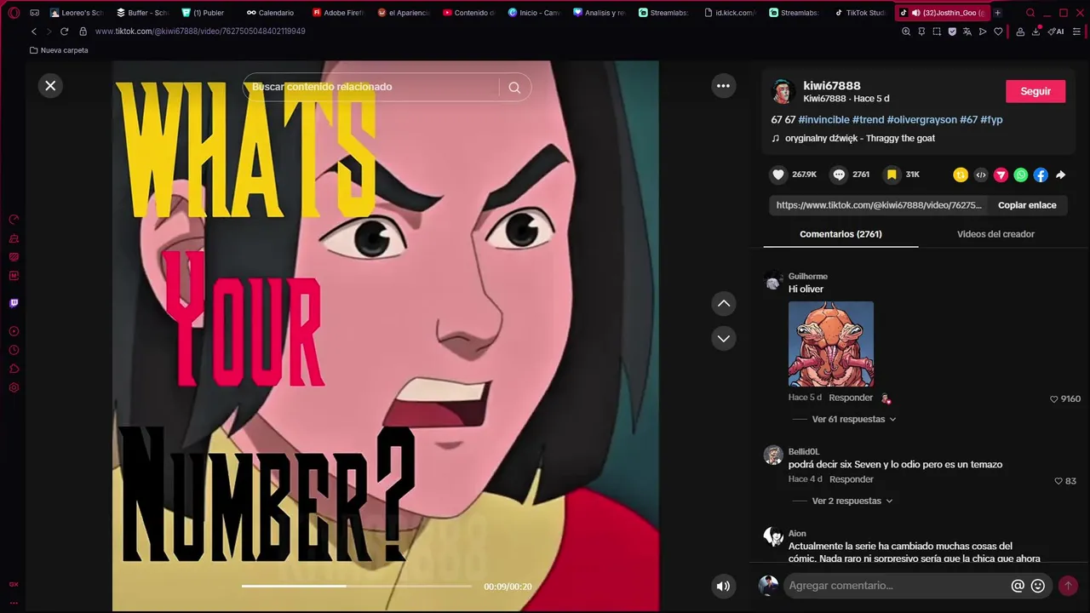
Task: Open Nueva carpeta bookmarks folder
Action: (59, 50)
